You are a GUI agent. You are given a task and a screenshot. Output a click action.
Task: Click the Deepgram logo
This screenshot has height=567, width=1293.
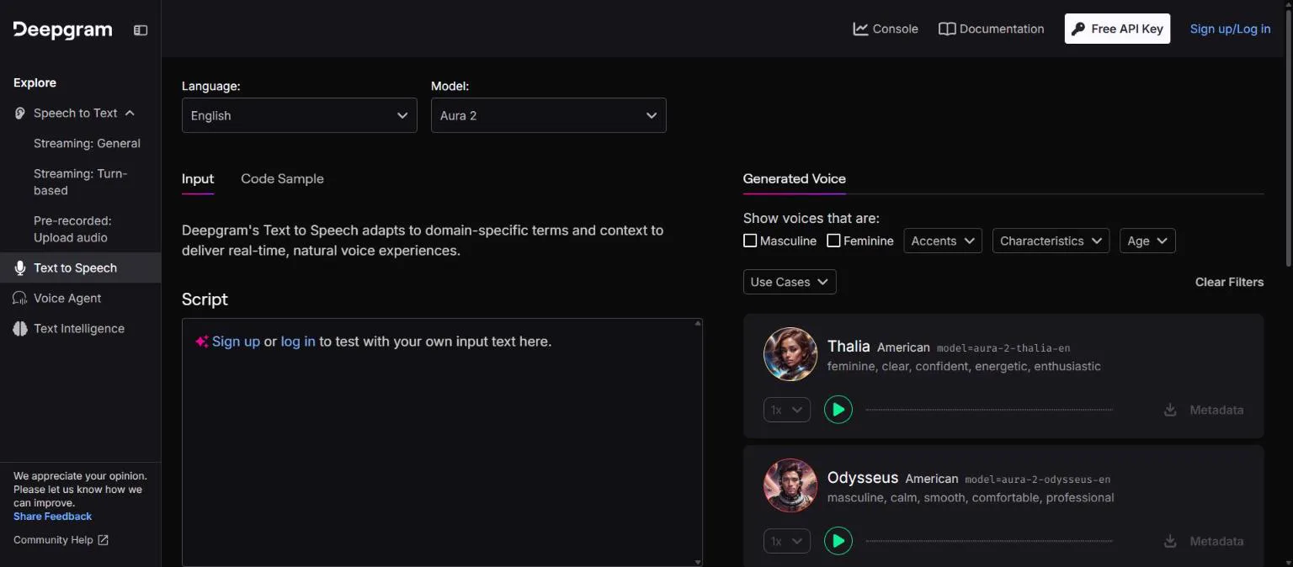click(62, 29)
